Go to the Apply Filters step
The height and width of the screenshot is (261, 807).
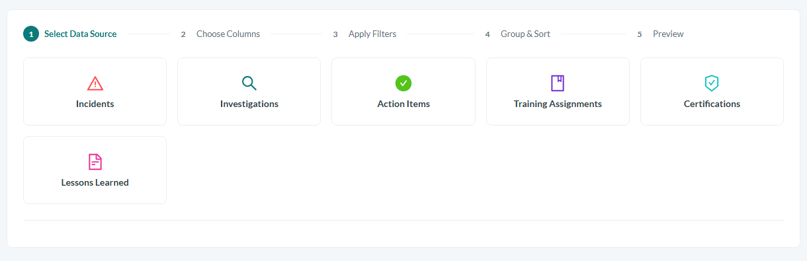[372, 34]
